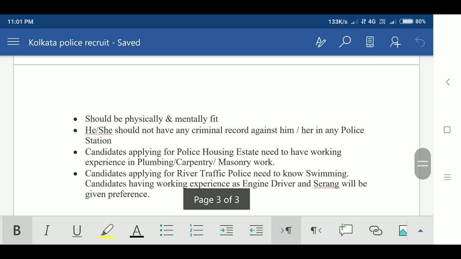The height and width of the screenshot is (259, 461).
Task: Tap the search magnifier icon
Action: coord(345,42)
